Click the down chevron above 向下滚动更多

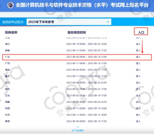pyautogui.click(x=78, y=127)
